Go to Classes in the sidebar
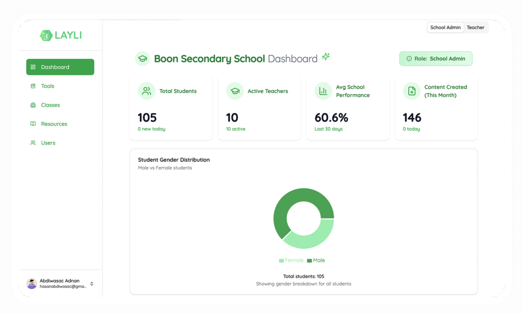 51,105
